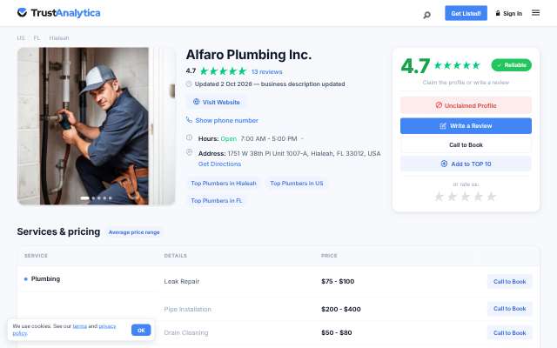Rate with the second gray star
The image size is (557, 348).
pyautogui.click(x=453, y=197)
